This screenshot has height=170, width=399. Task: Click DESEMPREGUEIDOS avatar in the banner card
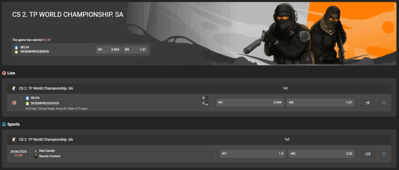pyautogui.click(x=16, y=52)
